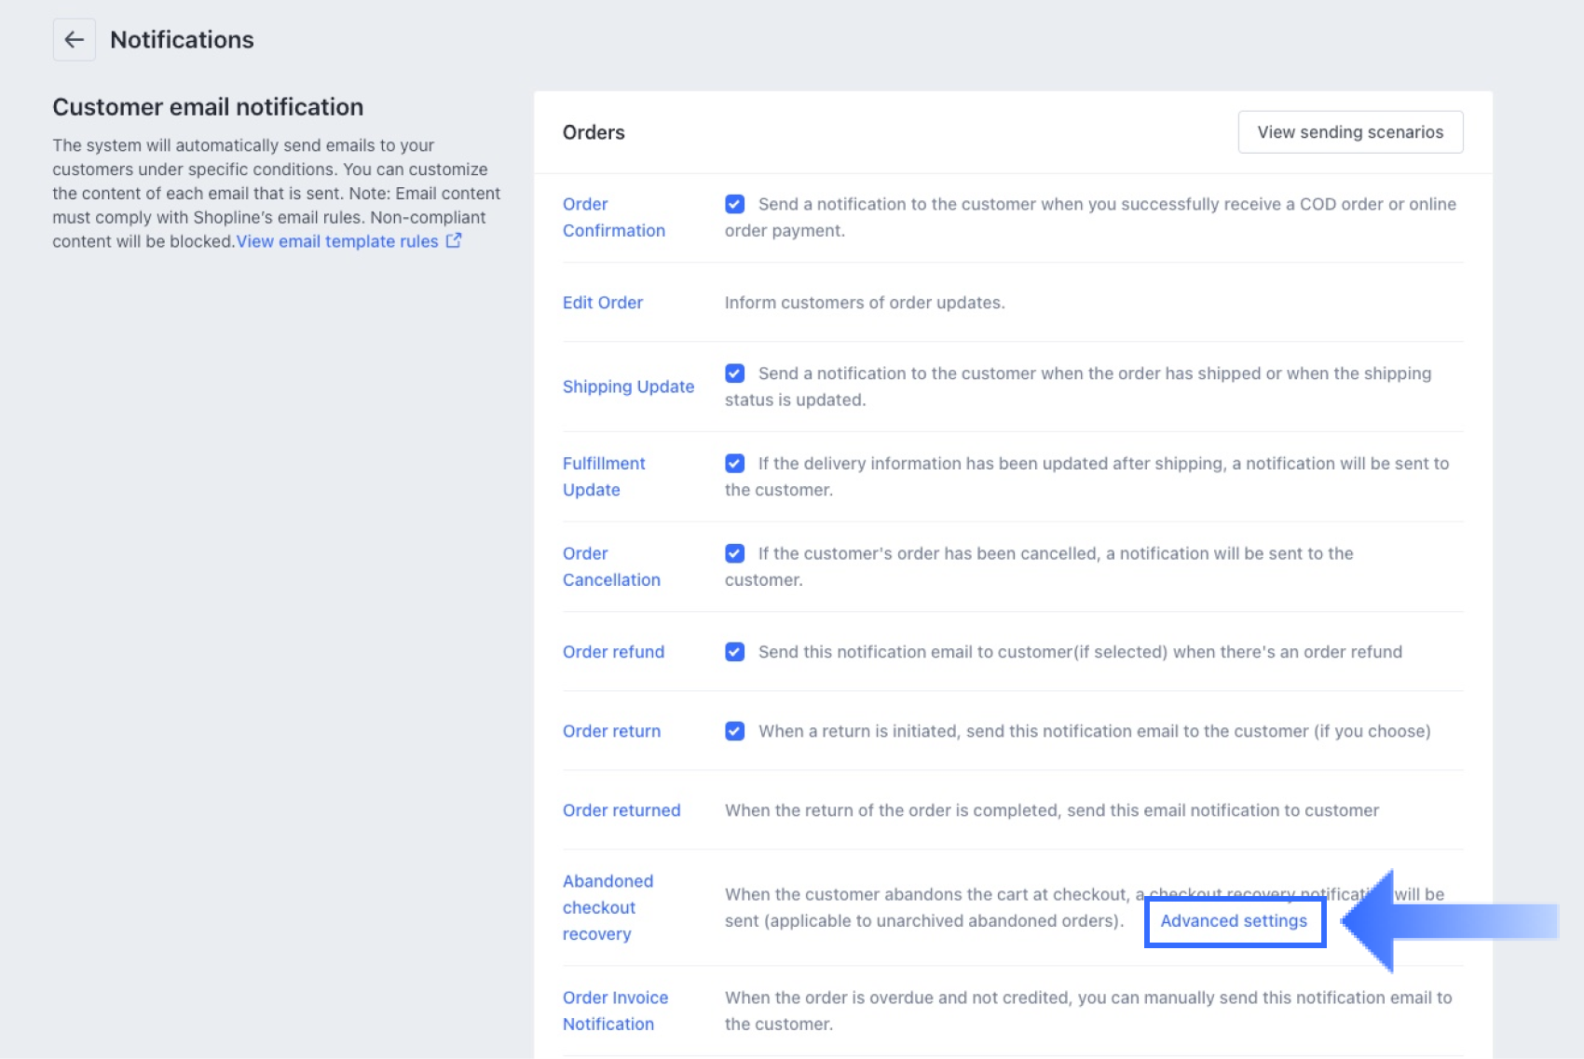Image resolution: width=1584 pixels, height=1059 pixels.
Task: Open the Order Invoice Notification template
Action: [615, 1011]
